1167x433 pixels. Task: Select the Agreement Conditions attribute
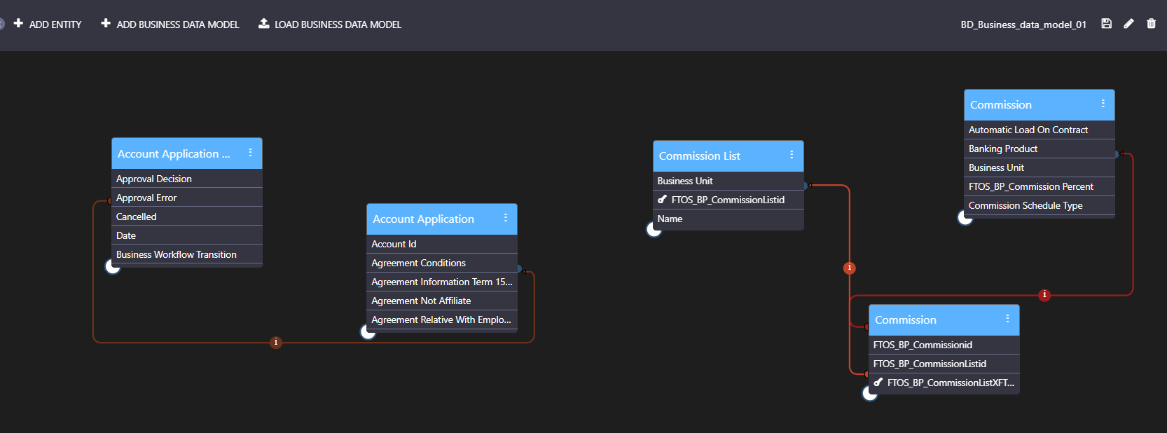click(x=418, y=263)
